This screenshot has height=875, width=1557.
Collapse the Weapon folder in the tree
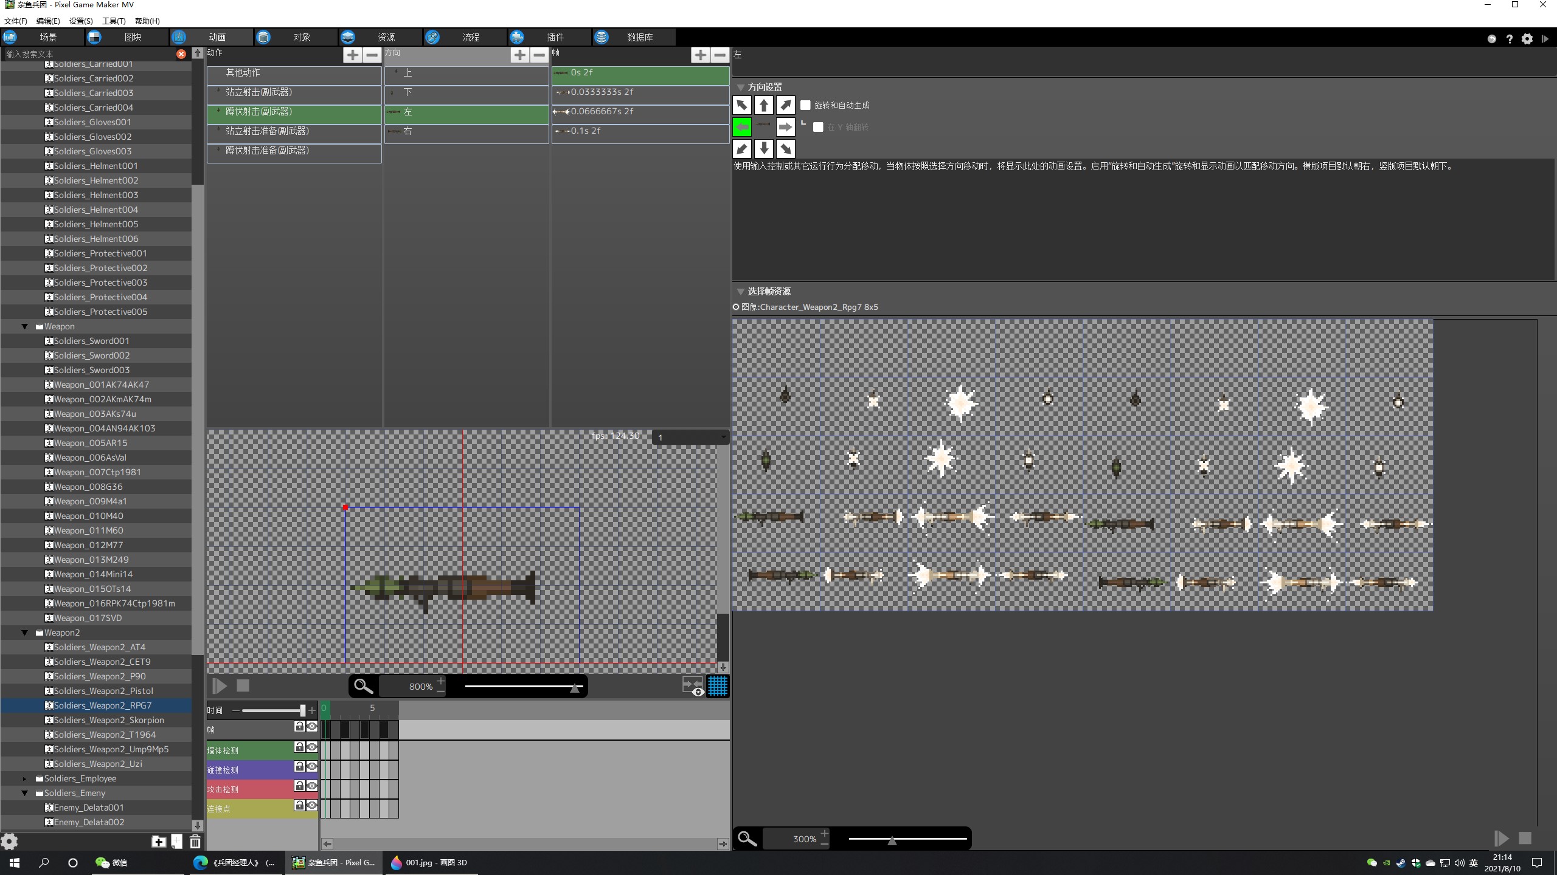click(x=25, y=326)
